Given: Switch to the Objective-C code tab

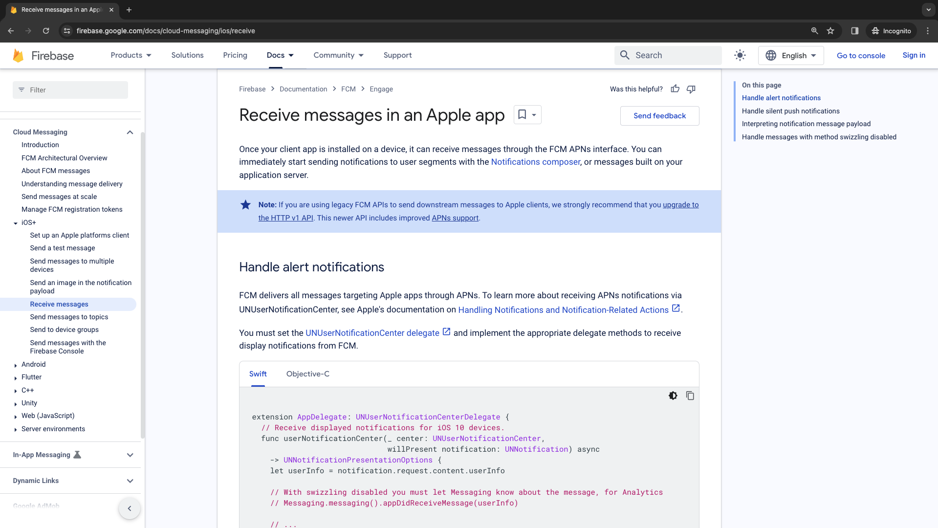Looking at the screenshot, I should pyautogui.click(x=307, y=374).
